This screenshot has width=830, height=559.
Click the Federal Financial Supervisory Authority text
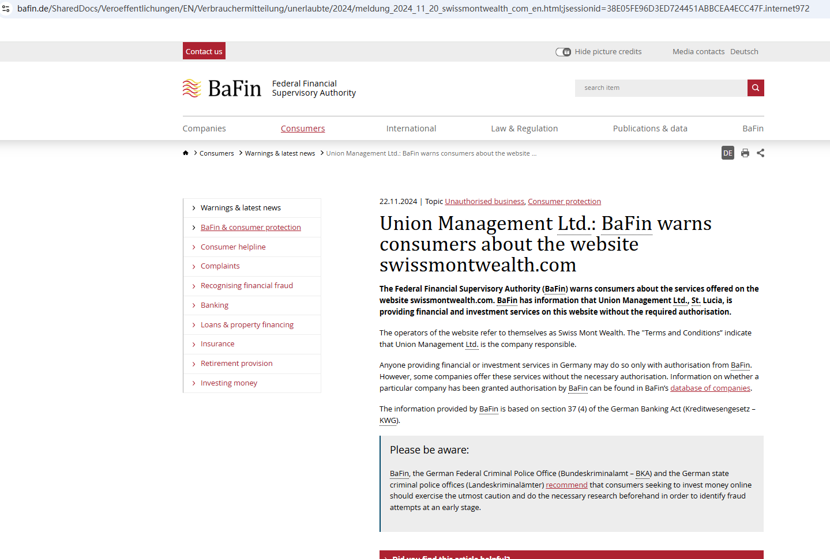click(x=314, y=88)
